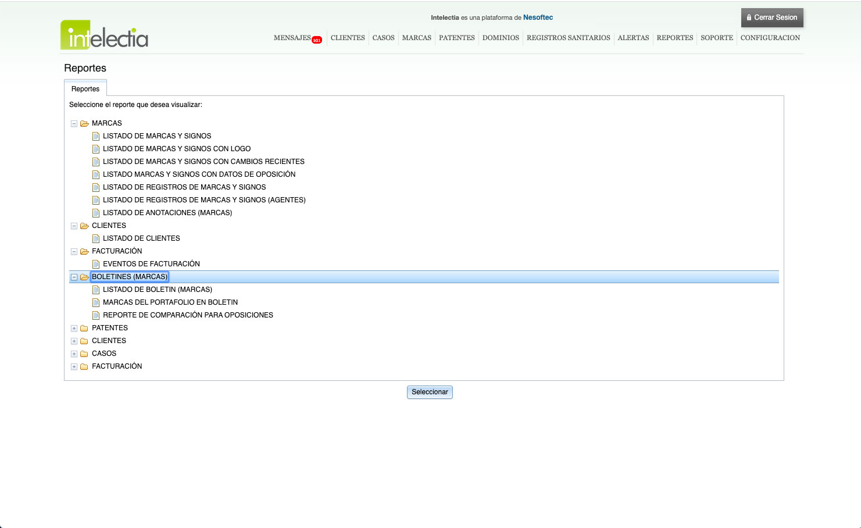
Task: Click the Cerrar Sesion button
Action: pos(772,17)
